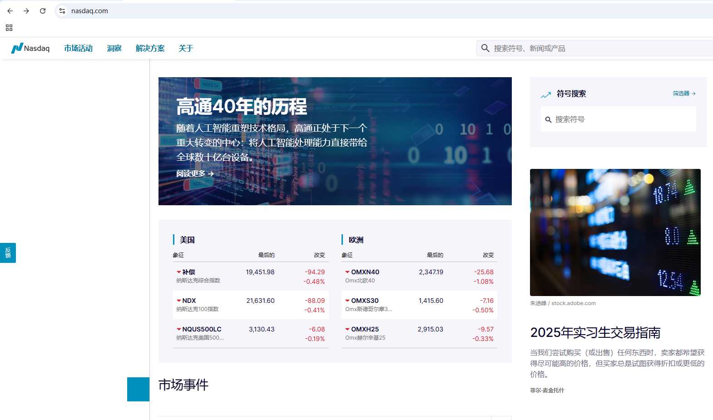Open the 洞察 menu
Image resolution: width=713 pixels, height=420 pixels.
[114, 48]
